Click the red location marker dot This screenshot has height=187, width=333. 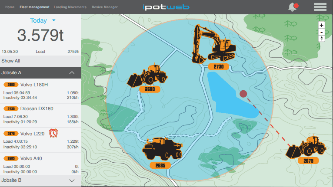click(x=243, y=93)
